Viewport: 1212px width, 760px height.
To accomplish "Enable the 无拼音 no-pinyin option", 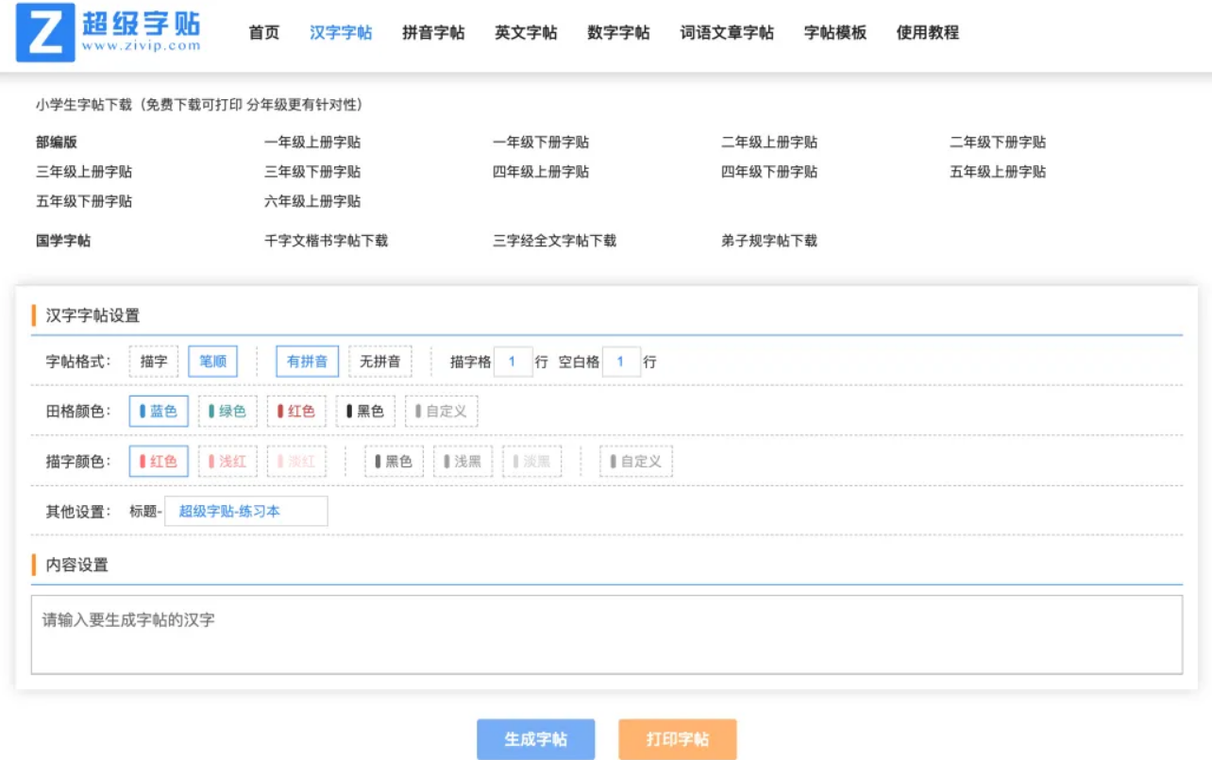I will click(x=379, y=361).
